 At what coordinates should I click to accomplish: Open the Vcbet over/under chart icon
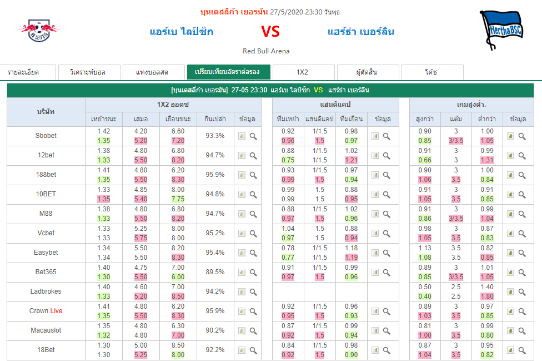pos(510,233)
